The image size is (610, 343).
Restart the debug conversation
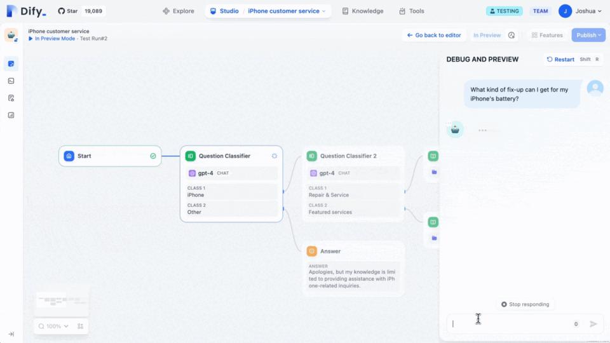coord(560,59)
